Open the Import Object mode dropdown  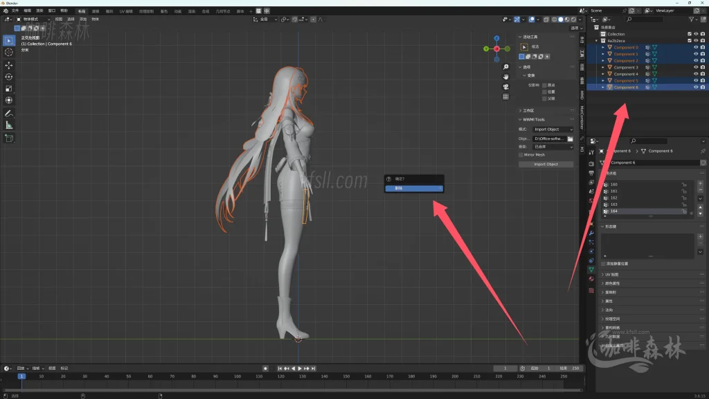(553, 130)
